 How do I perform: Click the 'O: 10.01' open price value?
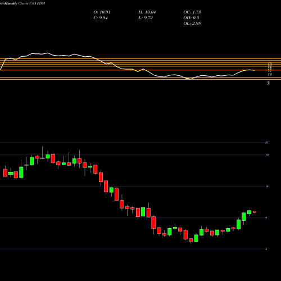pyautogui.click(x=102, y=12)
